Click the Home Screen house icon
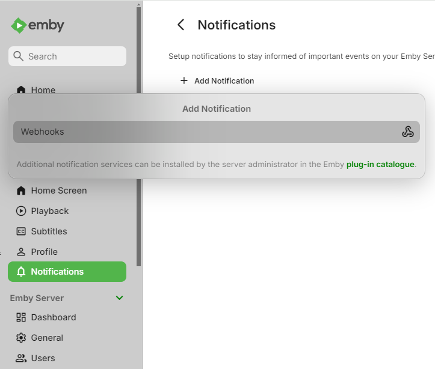 point(21,191)
